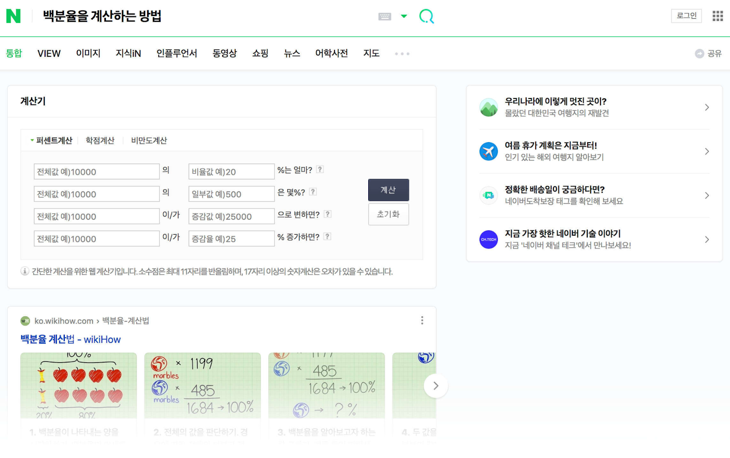
Task: Open the 쇼핑 tab
Action: point(260,53)
